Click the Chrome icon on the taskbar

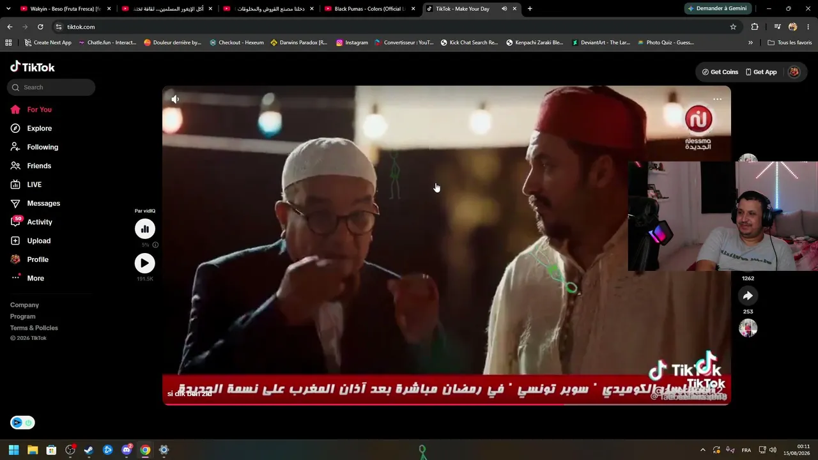[145, 450]
